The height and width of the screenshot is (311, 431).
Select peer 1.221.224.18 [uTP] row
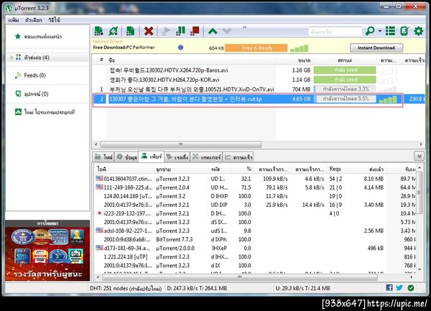(255, 257)
